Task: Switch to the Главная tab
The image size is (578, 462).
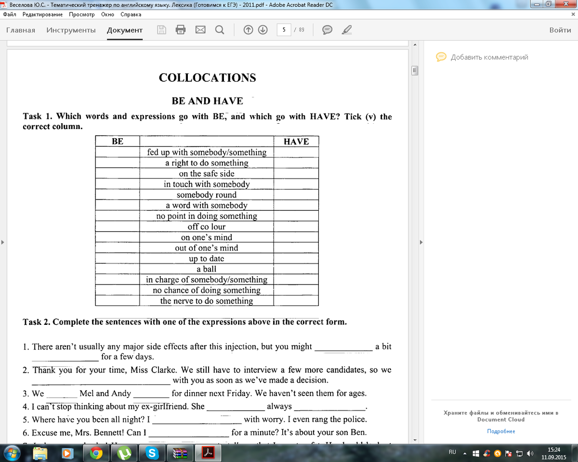Action: click(x=21, y=30)
